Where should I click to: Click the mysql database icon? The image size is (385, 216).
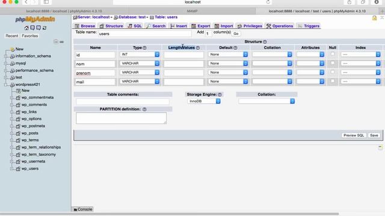(x=12, y=63)
